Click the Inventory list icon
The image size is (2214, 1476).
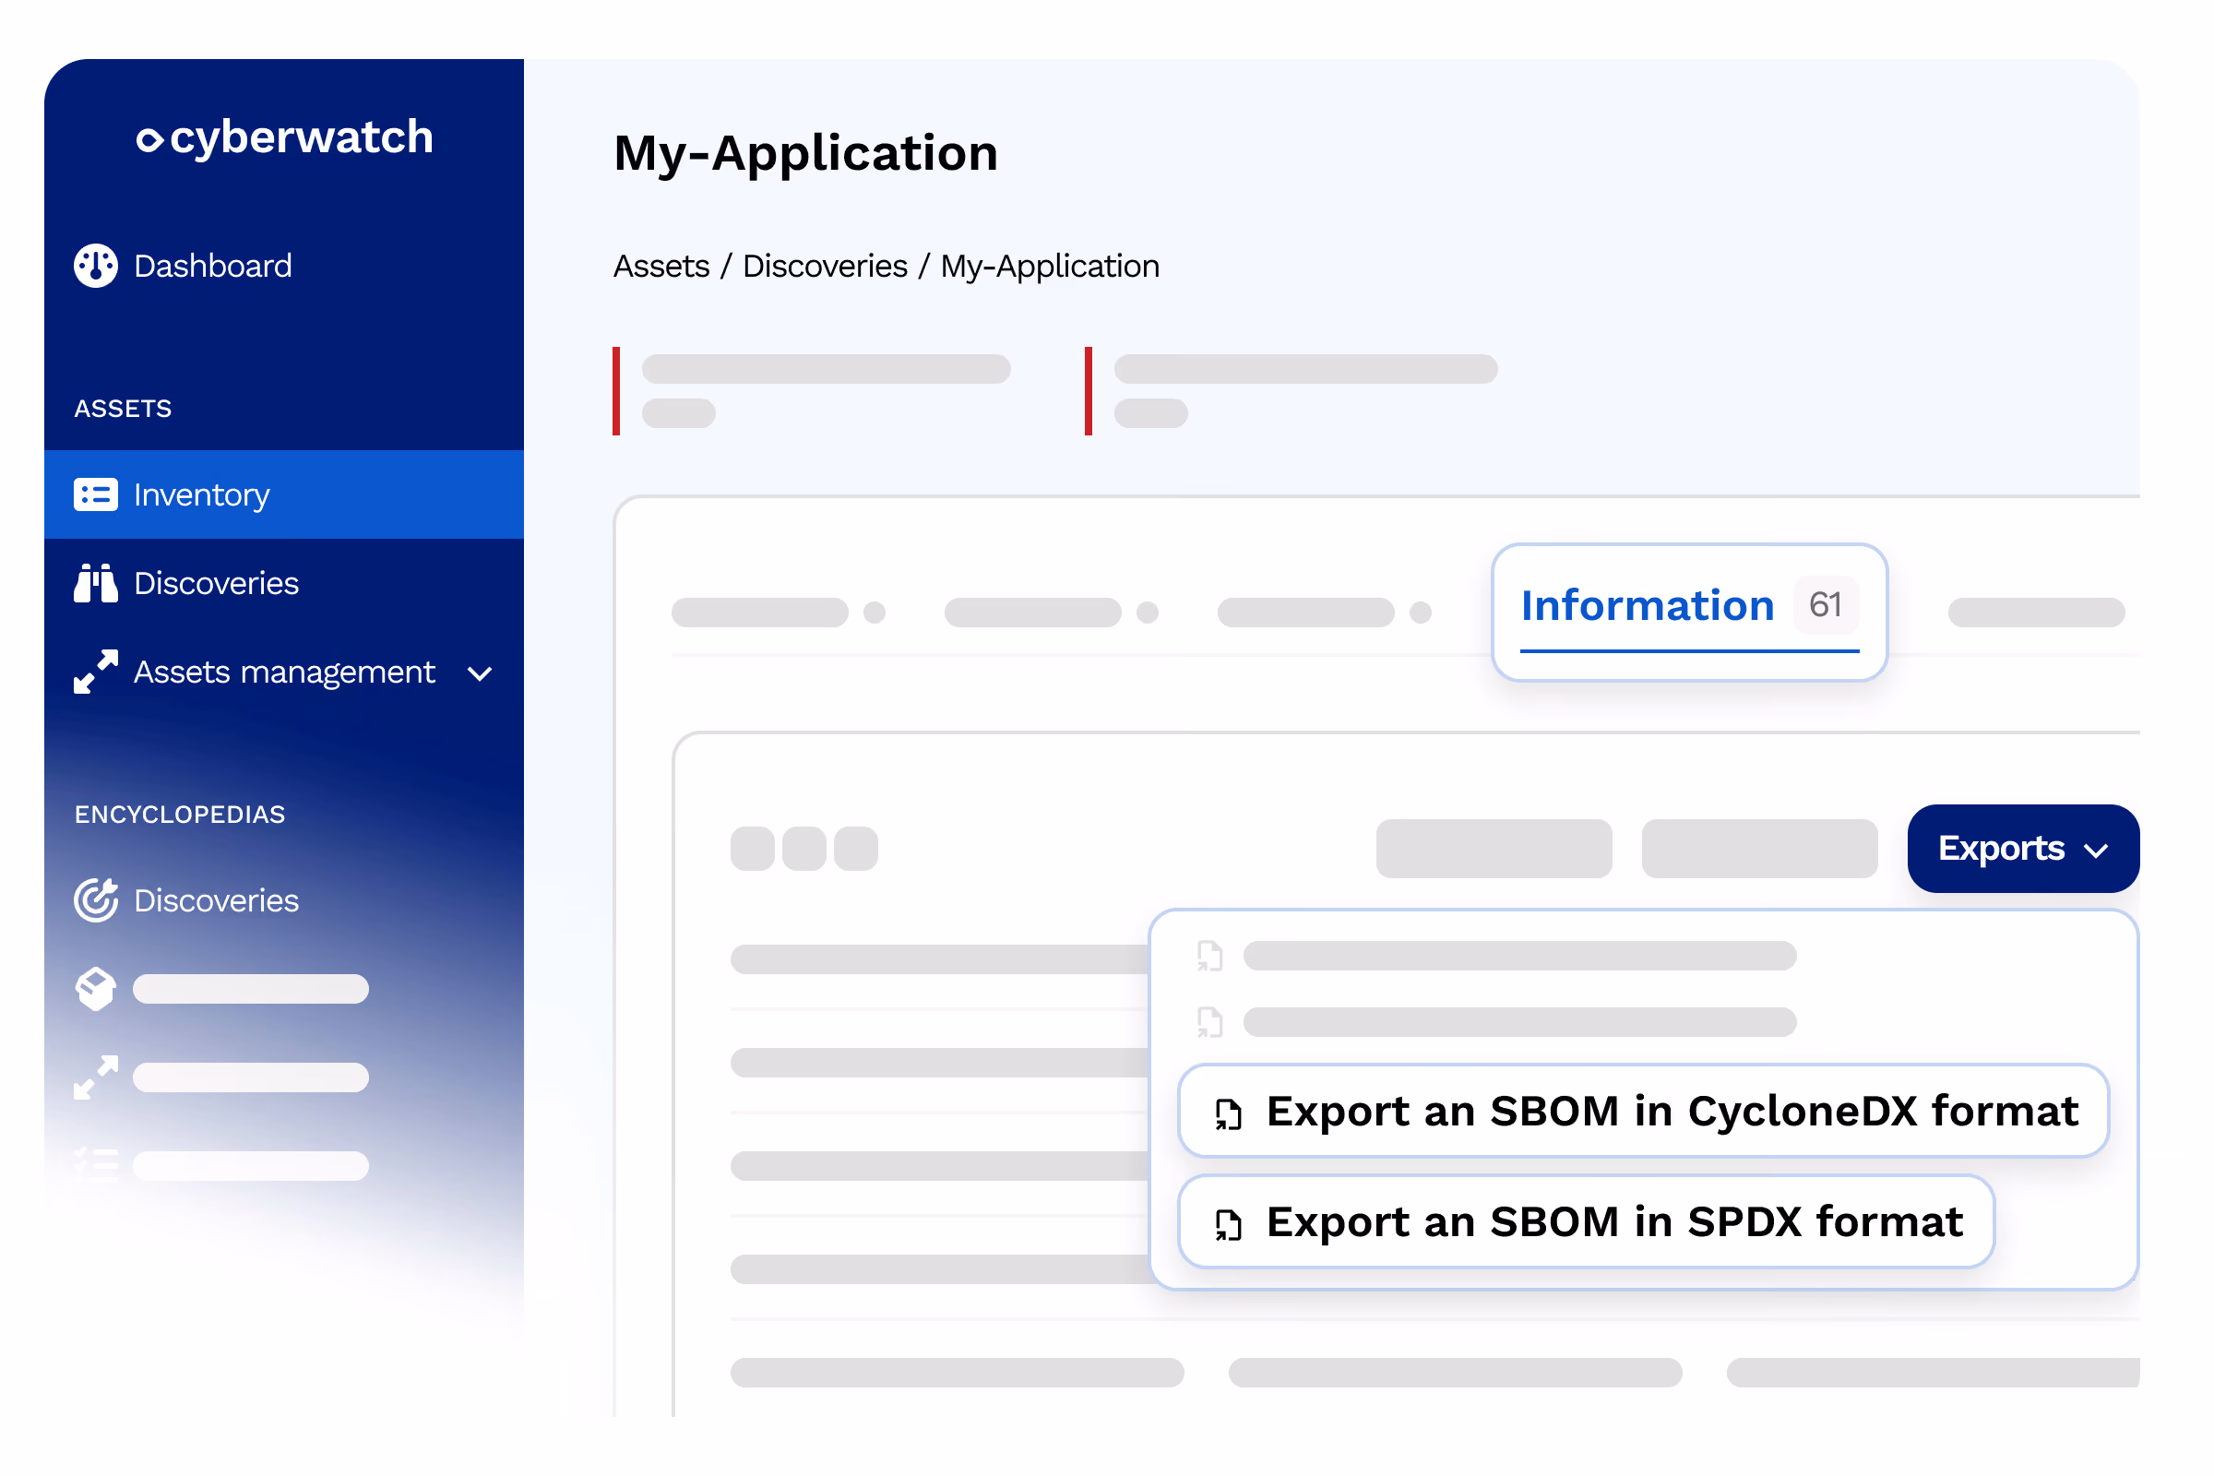(x=96, y=494)
